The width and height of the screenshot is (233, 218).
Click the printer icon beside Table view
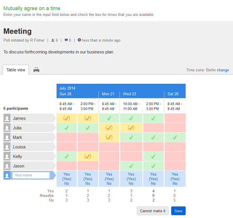pos(36,70)
